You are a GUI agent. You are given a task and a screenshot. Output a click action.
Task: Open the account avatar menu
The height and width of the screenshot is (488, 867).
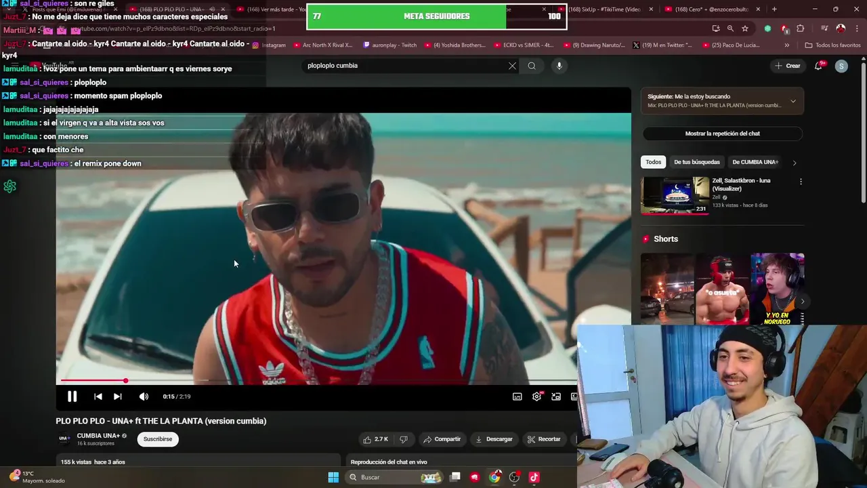[841, 66]
